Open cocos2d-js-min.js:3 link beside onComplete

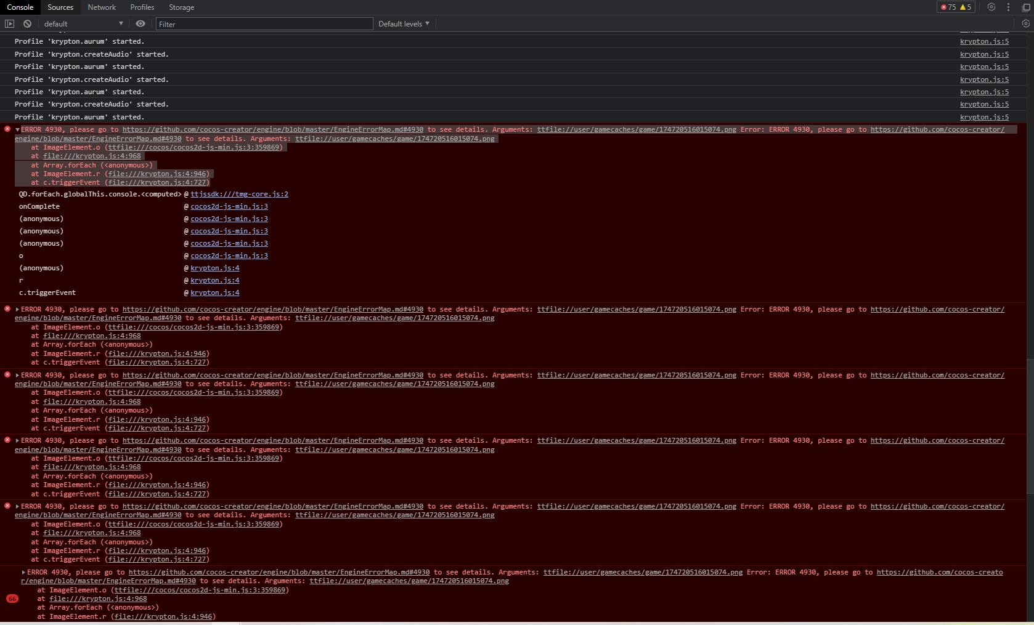click(229, 206)
